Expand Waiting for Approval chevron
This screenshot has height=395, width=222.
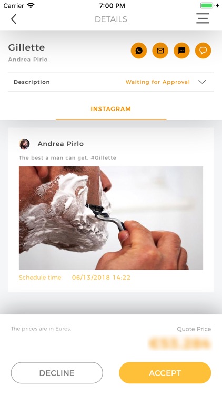click(x=202, y=82)
